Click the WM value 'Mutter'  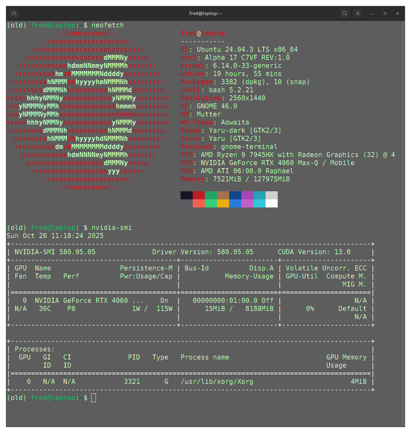pyautogui.click(x=209, y=114)
